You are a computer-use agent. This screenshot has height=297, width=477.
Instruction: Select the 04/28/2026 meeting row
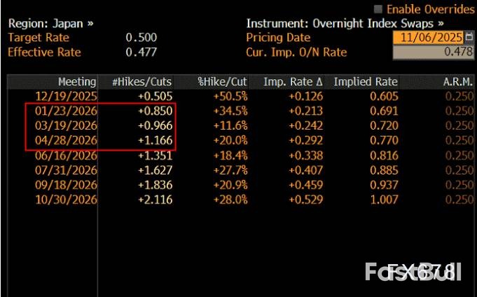[67, 140]
